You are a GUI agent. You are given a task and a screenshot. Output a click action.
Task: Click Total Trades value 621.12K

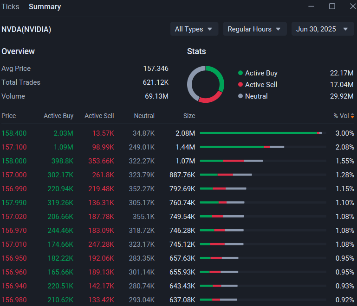[x=156, y=82]
